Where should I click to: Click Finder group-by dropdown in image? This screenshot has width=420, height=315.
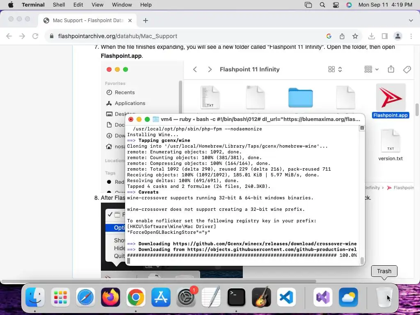pyautogui.click(x=372, y=69)
